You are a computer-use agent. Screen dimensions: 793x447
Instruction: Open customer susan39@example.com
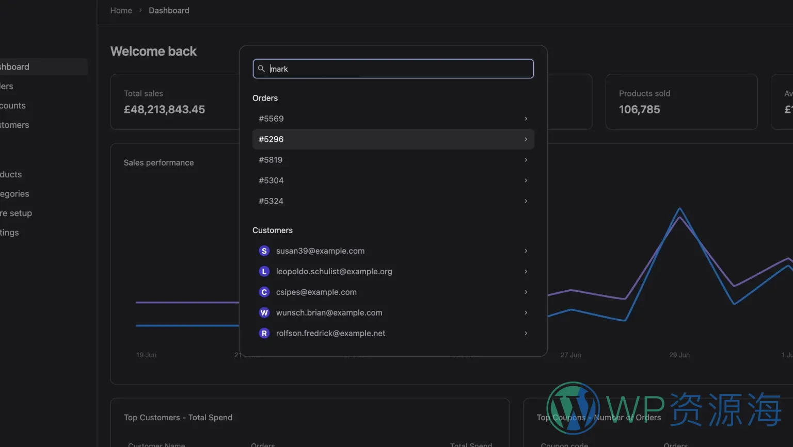(x=393, y=251)
